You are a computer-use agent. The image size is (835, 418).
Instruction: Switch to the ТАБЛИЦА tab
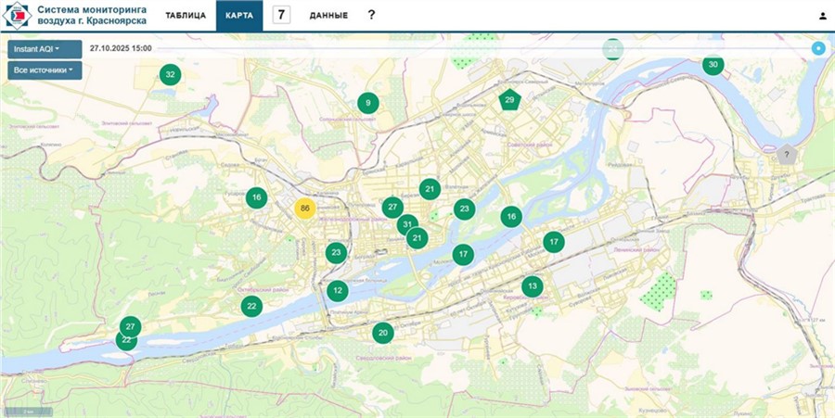[x=186, y=16]
